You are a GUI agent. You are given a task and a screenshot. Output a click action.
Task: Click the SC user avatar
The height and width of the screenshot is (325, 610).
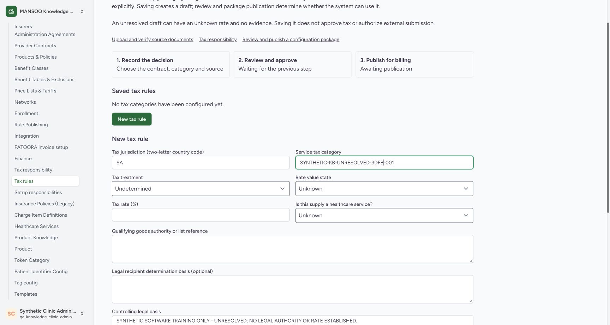coord(11,314)
